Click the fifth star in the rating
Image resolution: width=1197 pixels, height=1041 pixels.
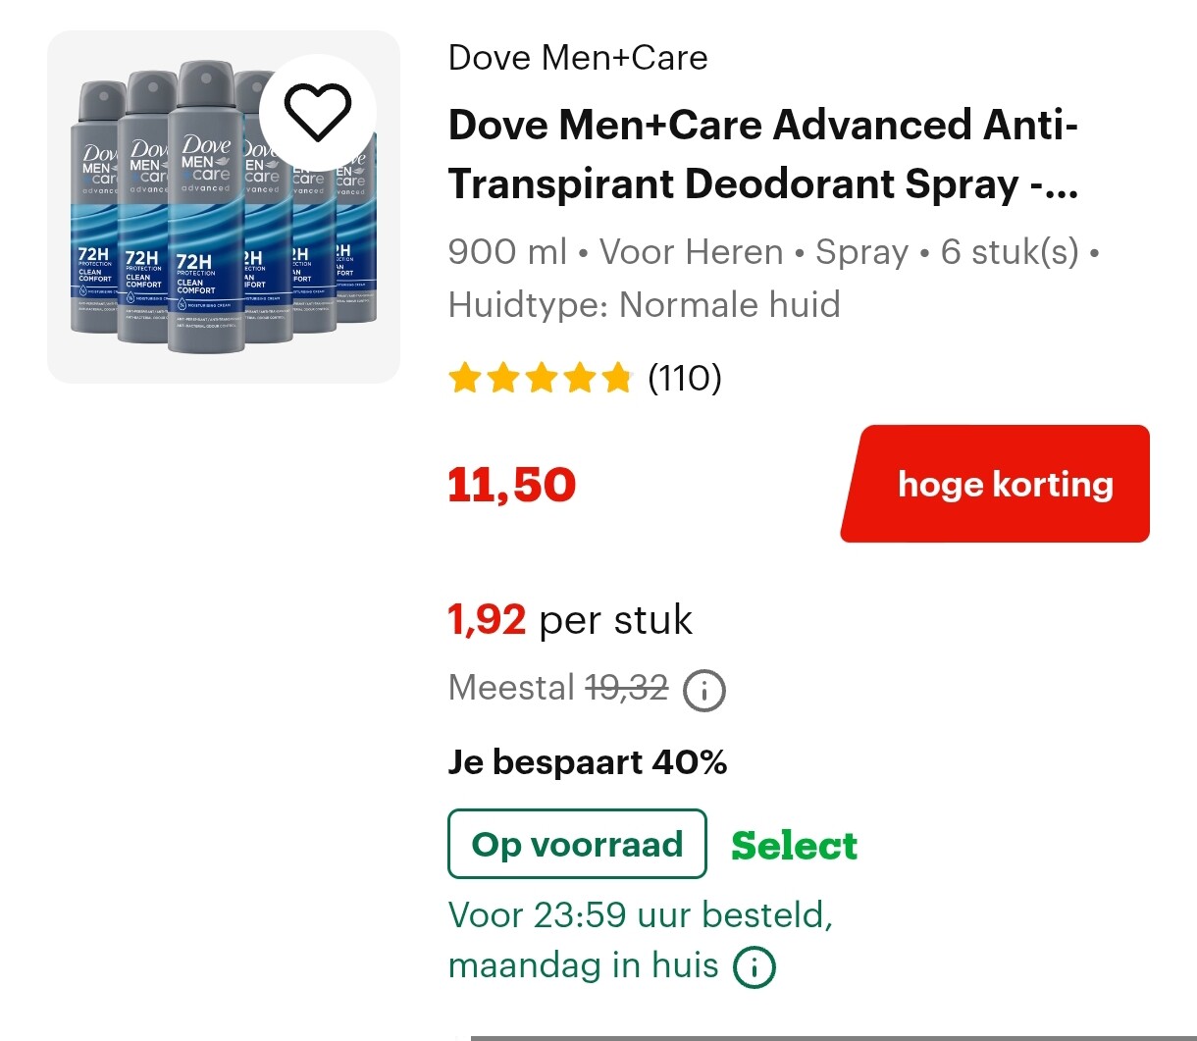point(618,377)
